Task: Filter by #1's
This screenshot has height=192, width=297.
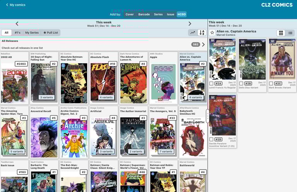Action: coord(17,33)
